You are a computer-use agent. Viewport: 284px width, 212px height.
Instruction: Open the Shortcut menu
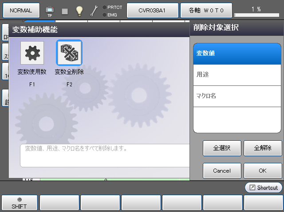tap(264, 188)
